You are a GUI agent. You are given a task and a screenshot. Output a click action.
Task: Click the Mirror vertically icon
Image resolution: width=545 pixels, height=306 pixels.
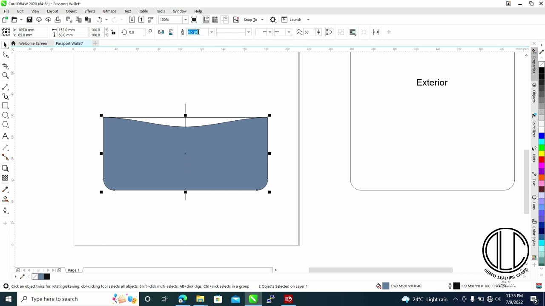click(x=171, y=32)
